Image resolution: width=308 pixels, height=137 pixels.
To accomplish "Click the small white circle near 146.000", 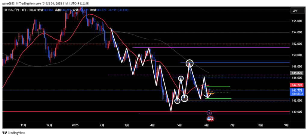I will point(181,79).
